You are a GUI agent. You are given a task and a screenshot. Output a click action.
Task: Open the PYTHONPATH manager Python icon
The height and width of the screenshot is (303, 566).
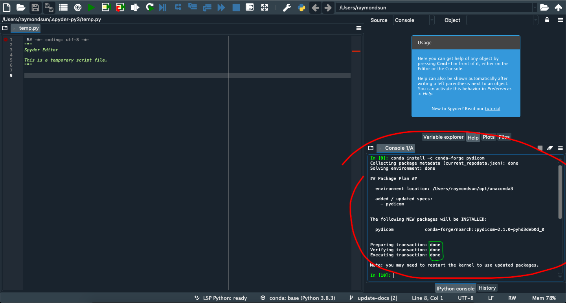click(x=301, y=7)
